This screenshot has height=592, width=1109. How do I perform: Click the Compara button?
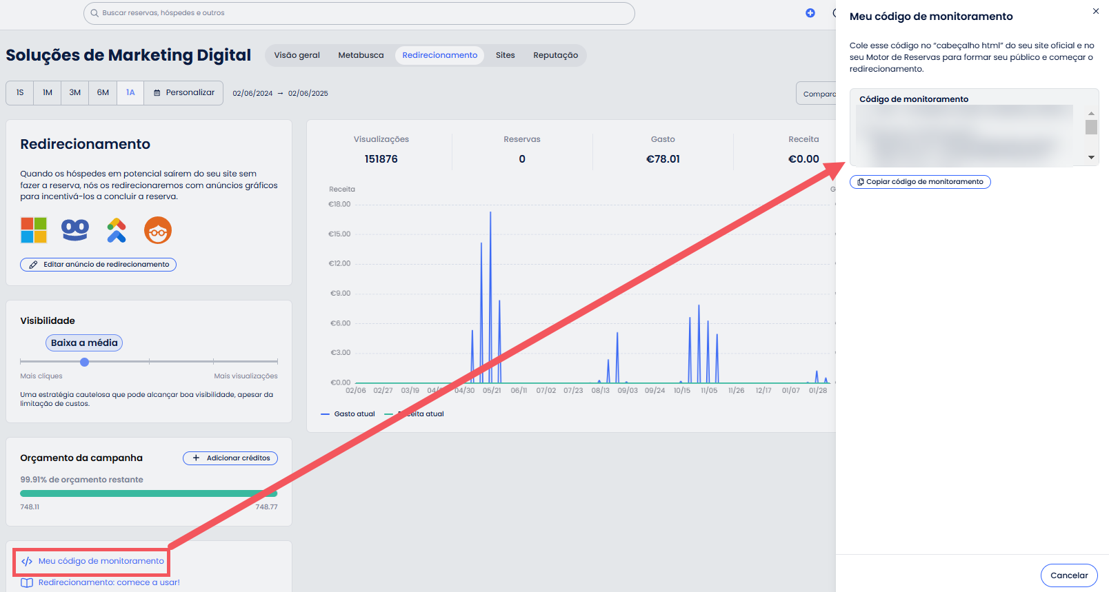[817, 94]
